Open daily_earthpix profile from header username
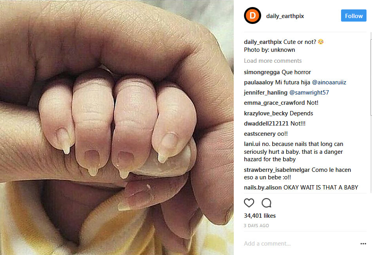Screen dimensions: 372x255 [x=285, y=16]
